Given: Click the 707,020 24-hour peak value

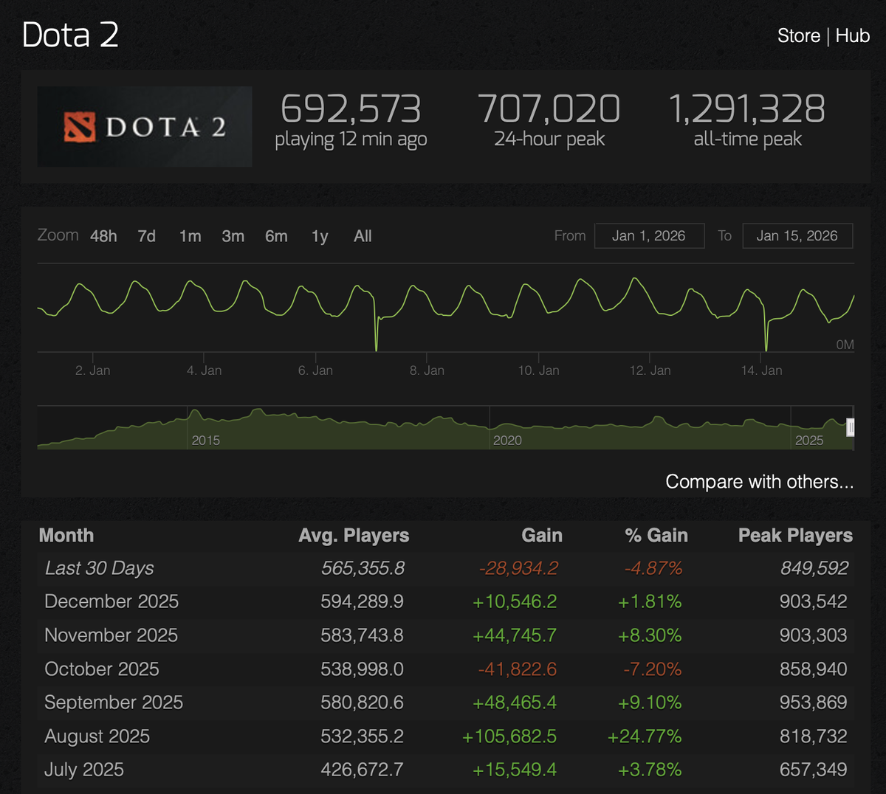Looking at the screenshot, I should coord(549,109).
